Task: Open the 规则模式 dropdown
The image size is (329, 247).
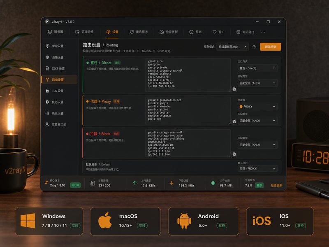Action: pyautogui.click(x=232, y=47)
